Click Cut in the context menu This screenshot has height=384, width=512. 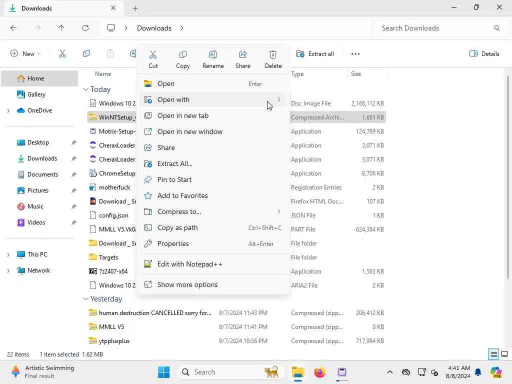tap(153, 59)
